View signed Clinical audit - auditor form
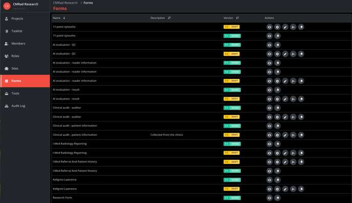The width and height of the screenshot is (352, 203). click(270, 108)
